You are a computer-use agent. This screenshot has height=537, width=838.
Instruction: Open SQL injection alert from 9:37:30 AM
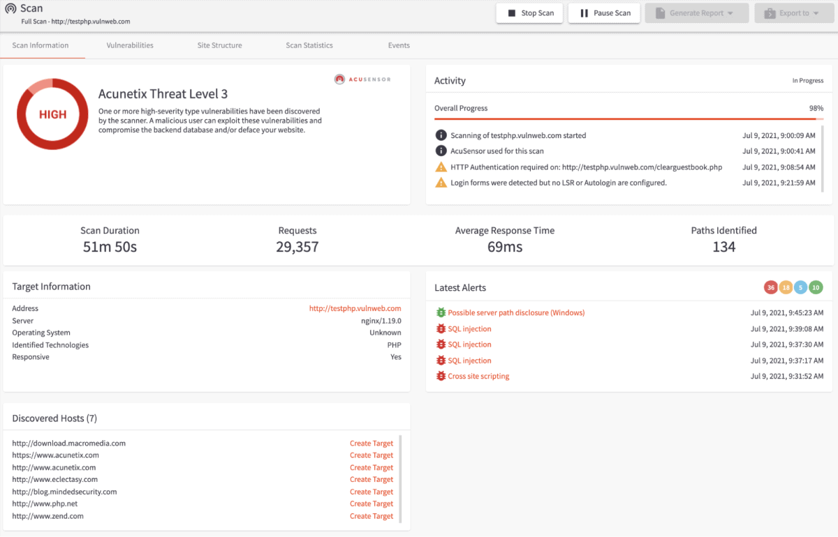[x=469, y=345]
